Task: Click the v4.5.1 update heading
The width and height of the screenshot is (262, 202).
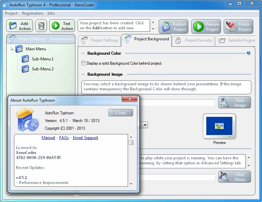Action: pyautogui.click(x=22, y=178)
